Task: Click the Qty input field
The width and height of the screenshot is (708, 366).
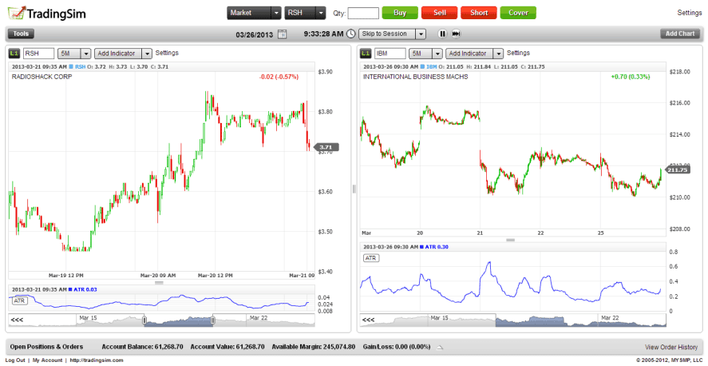Action: click(x=363, y=13)
